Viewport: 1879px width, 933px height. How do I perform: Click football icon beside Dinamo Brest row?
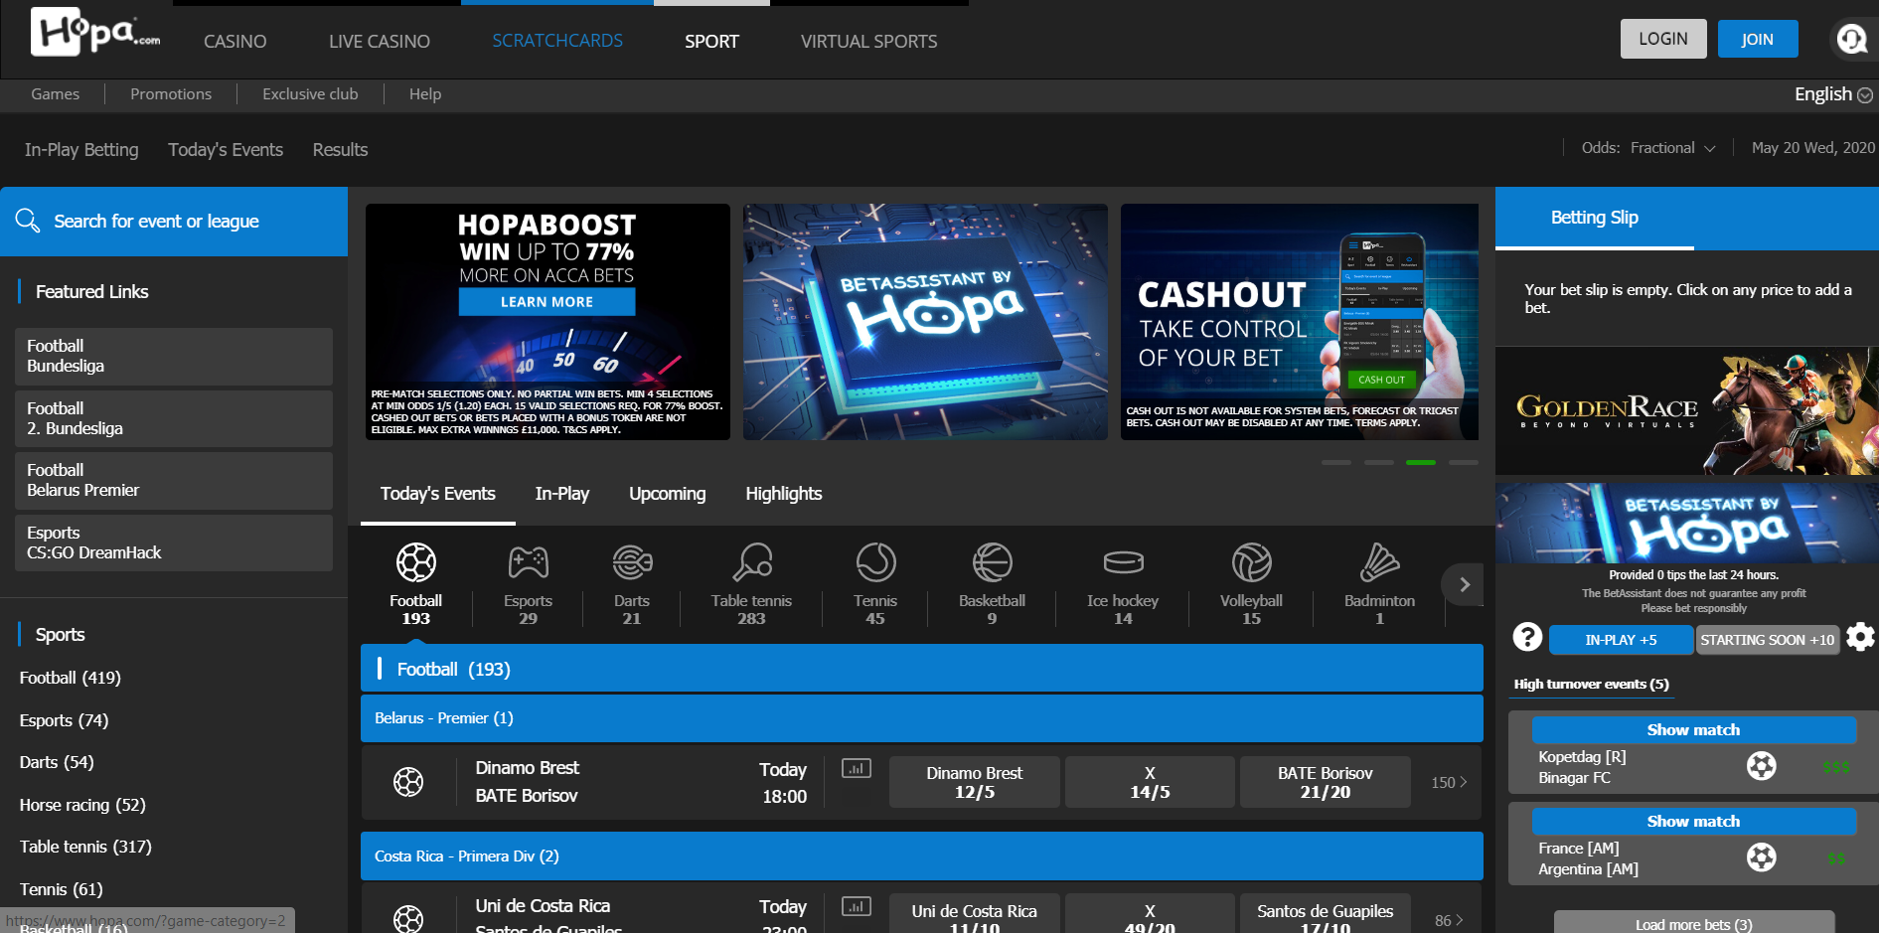click(x=408, y=782)
